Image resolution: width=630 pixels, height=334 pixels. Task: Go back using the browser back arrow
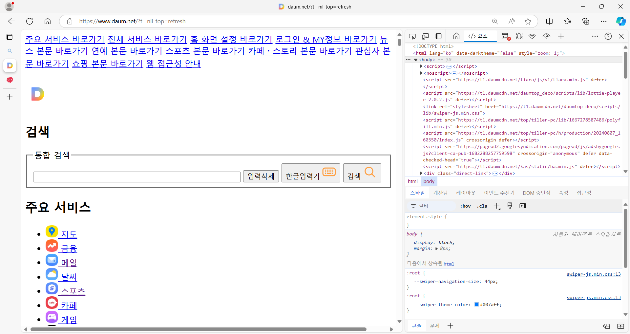pyautogui.click(x=11, y=21)
